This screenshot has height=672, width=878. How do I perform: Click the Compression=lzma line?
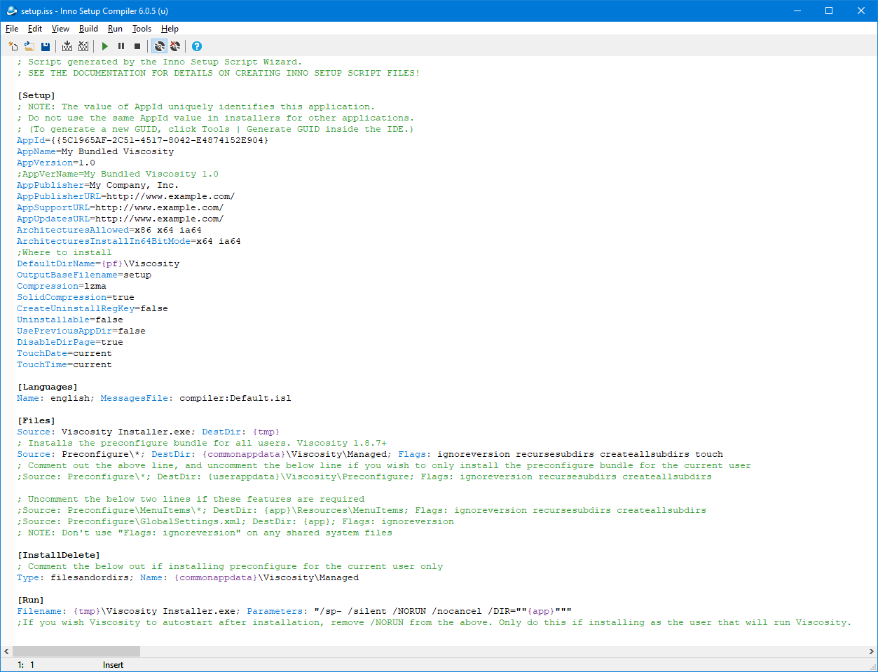coord(62,286)
